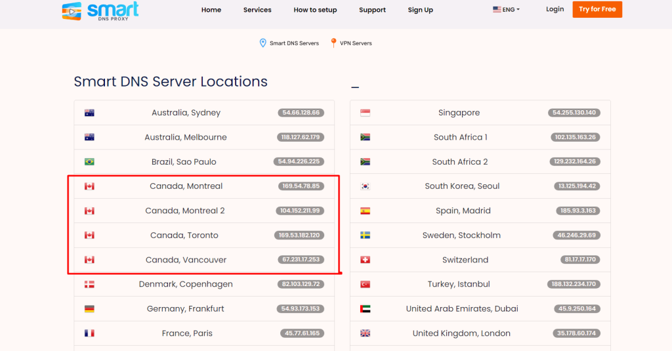Click the South Korea flag icon

click(x=365, y=186)
